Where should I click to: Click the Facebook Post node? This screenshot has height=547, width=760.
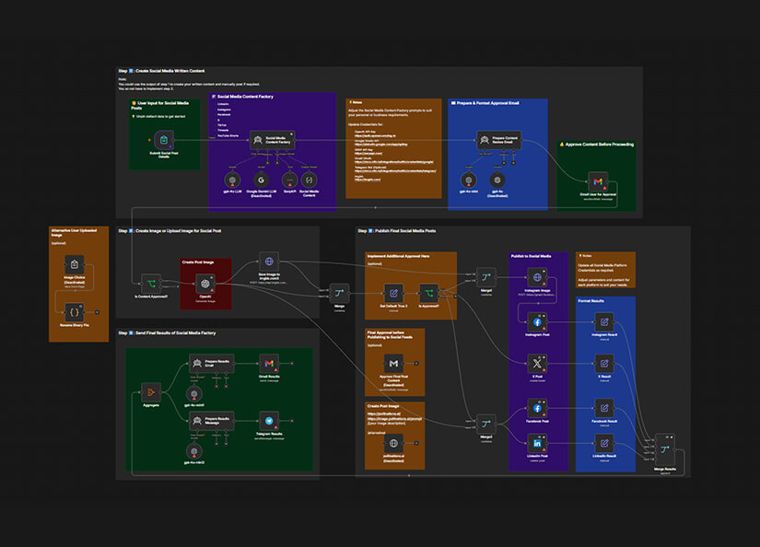(537, 409)
